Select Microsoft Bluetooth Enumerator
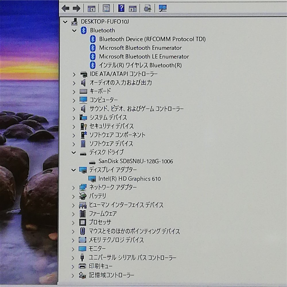The image size is (287, 287). coord(141,48)
